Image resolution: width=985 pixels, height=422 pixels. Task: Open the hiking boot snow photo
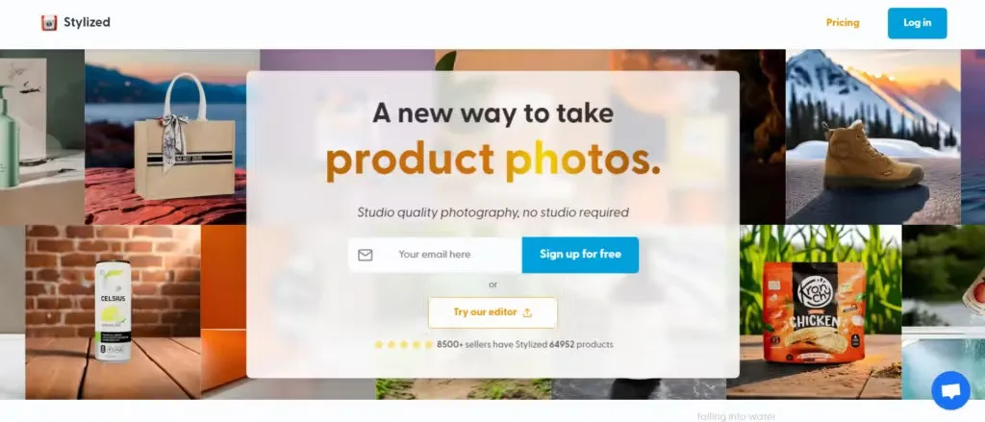coord(872,137)
